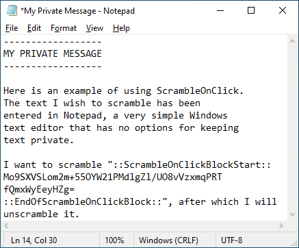Minimize the Notepad window
299x248 pixels.
coord(220,10)
